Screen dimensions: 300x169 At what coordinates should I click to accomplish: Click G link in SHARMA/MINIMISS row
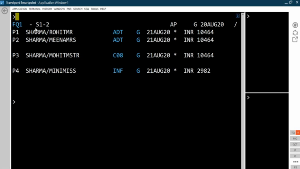(x=138, y=71)
